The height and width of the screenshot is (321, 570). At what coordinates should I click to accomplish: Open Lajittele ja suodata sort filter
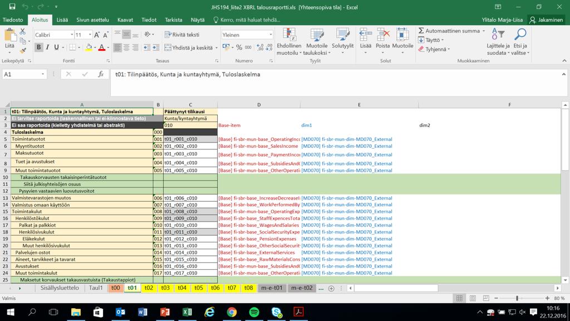pyautogui.click(x=498, y=42)
